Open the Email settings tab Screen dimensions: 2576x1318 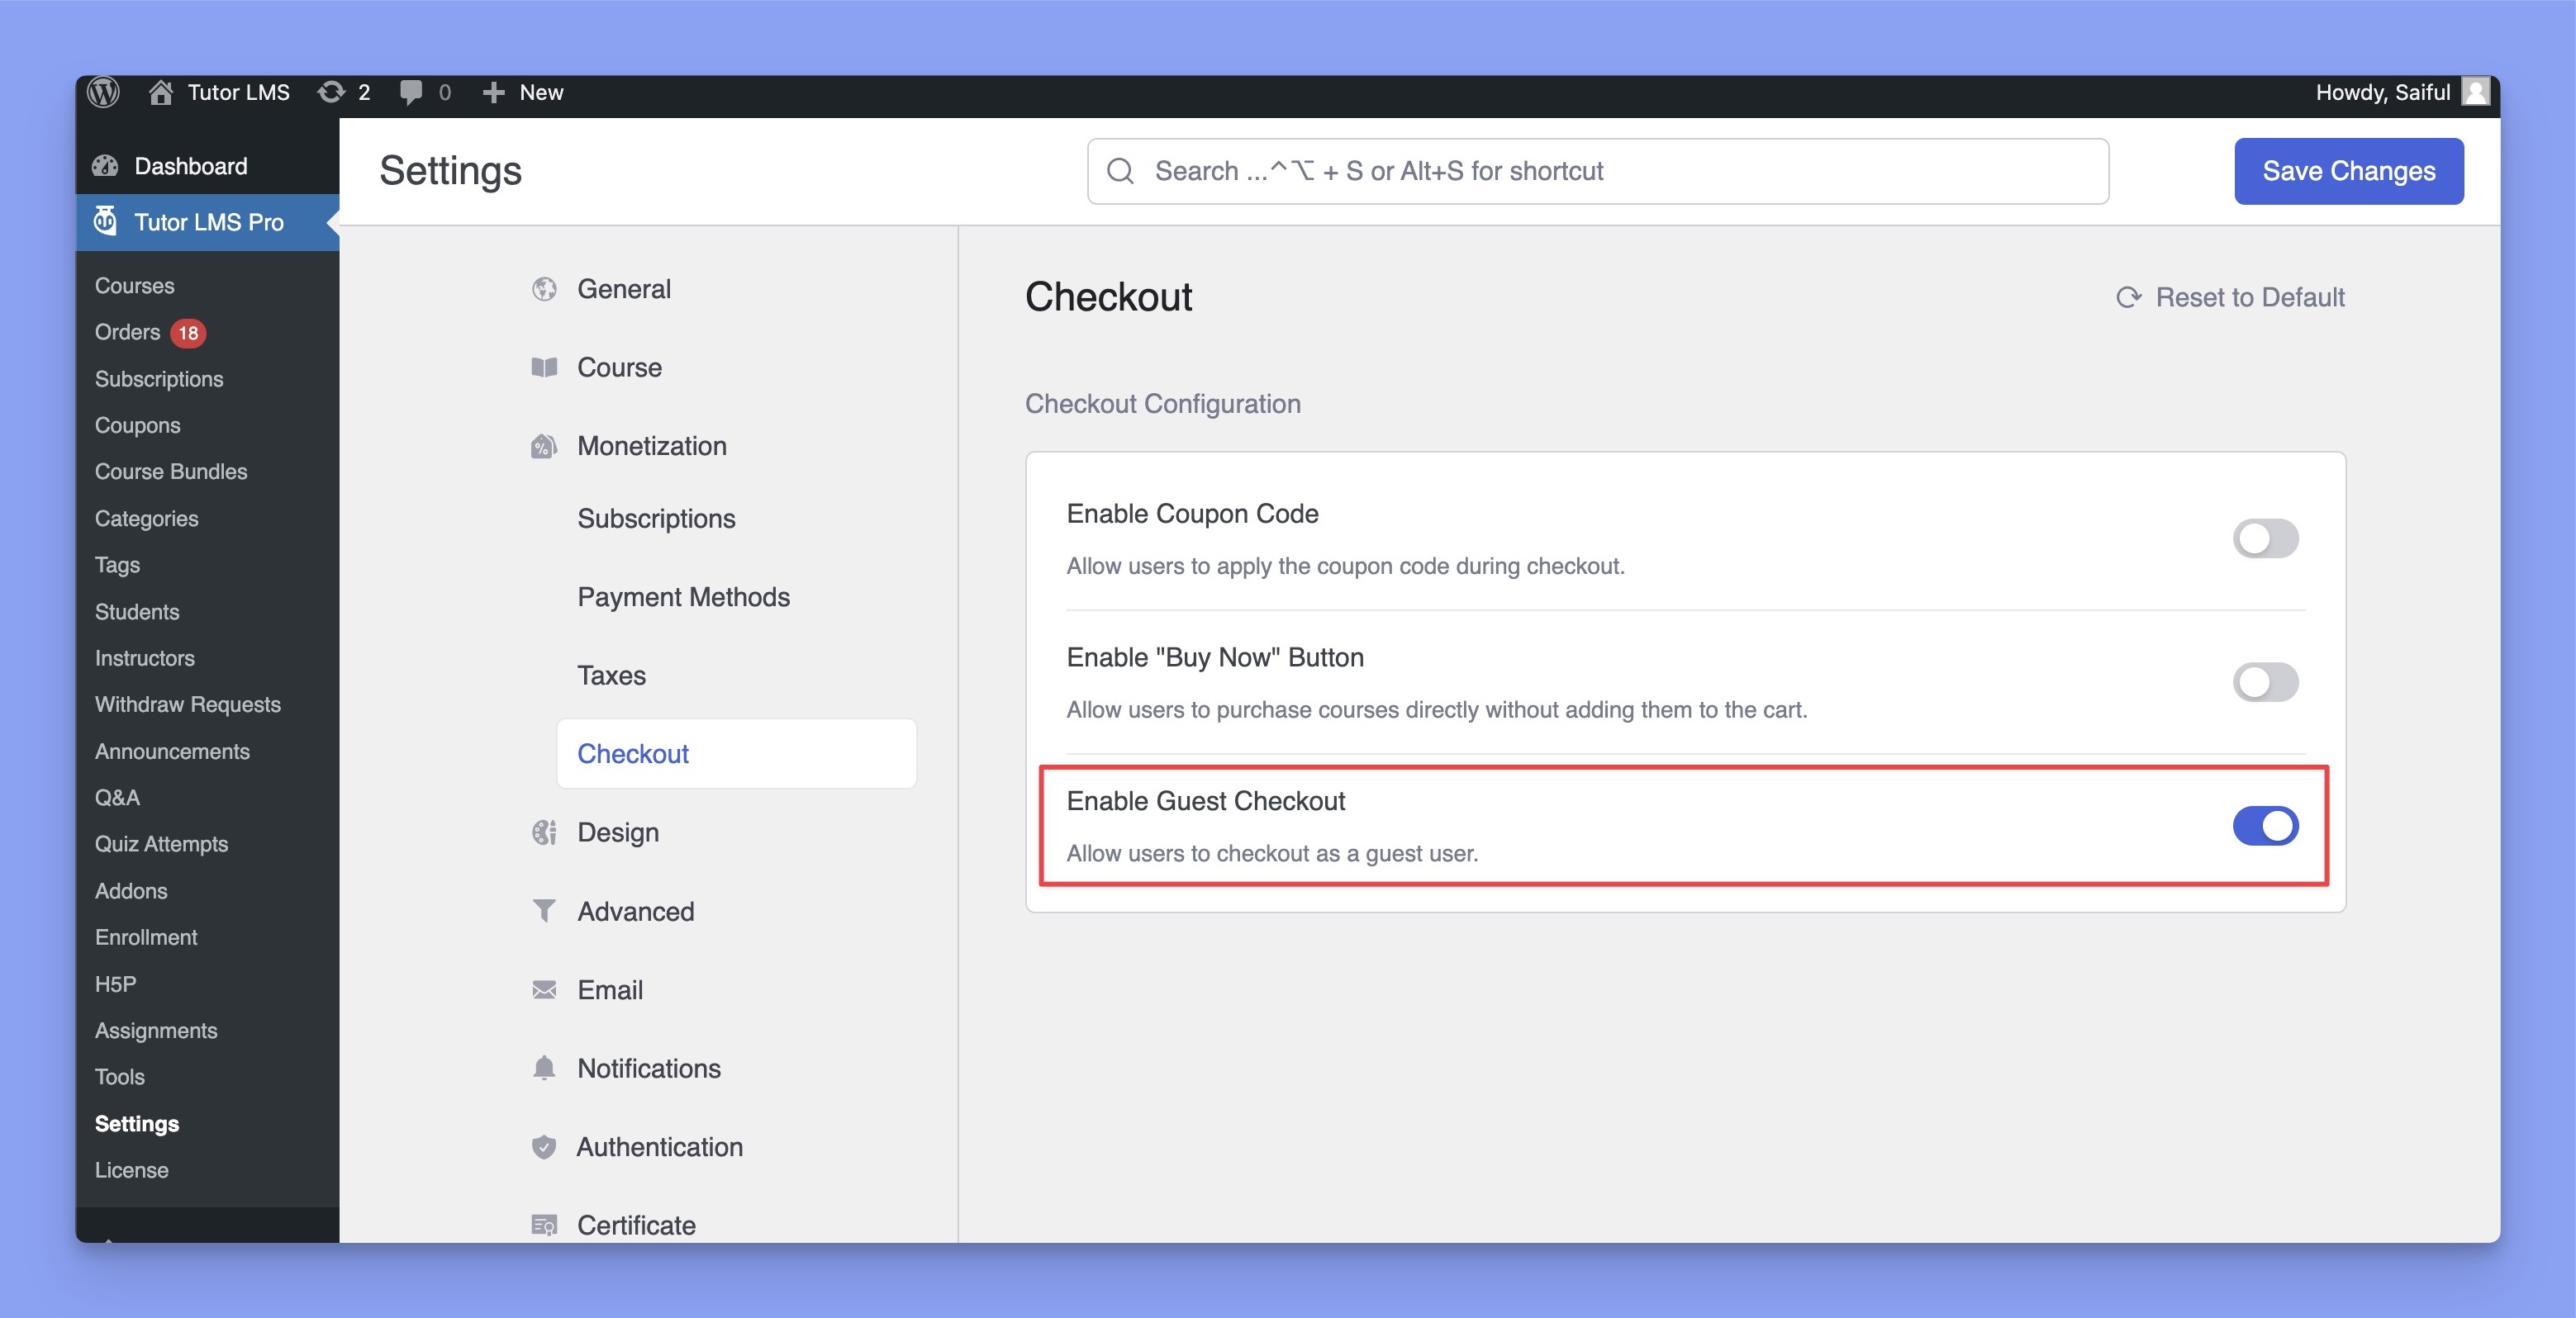click(610, 989)
